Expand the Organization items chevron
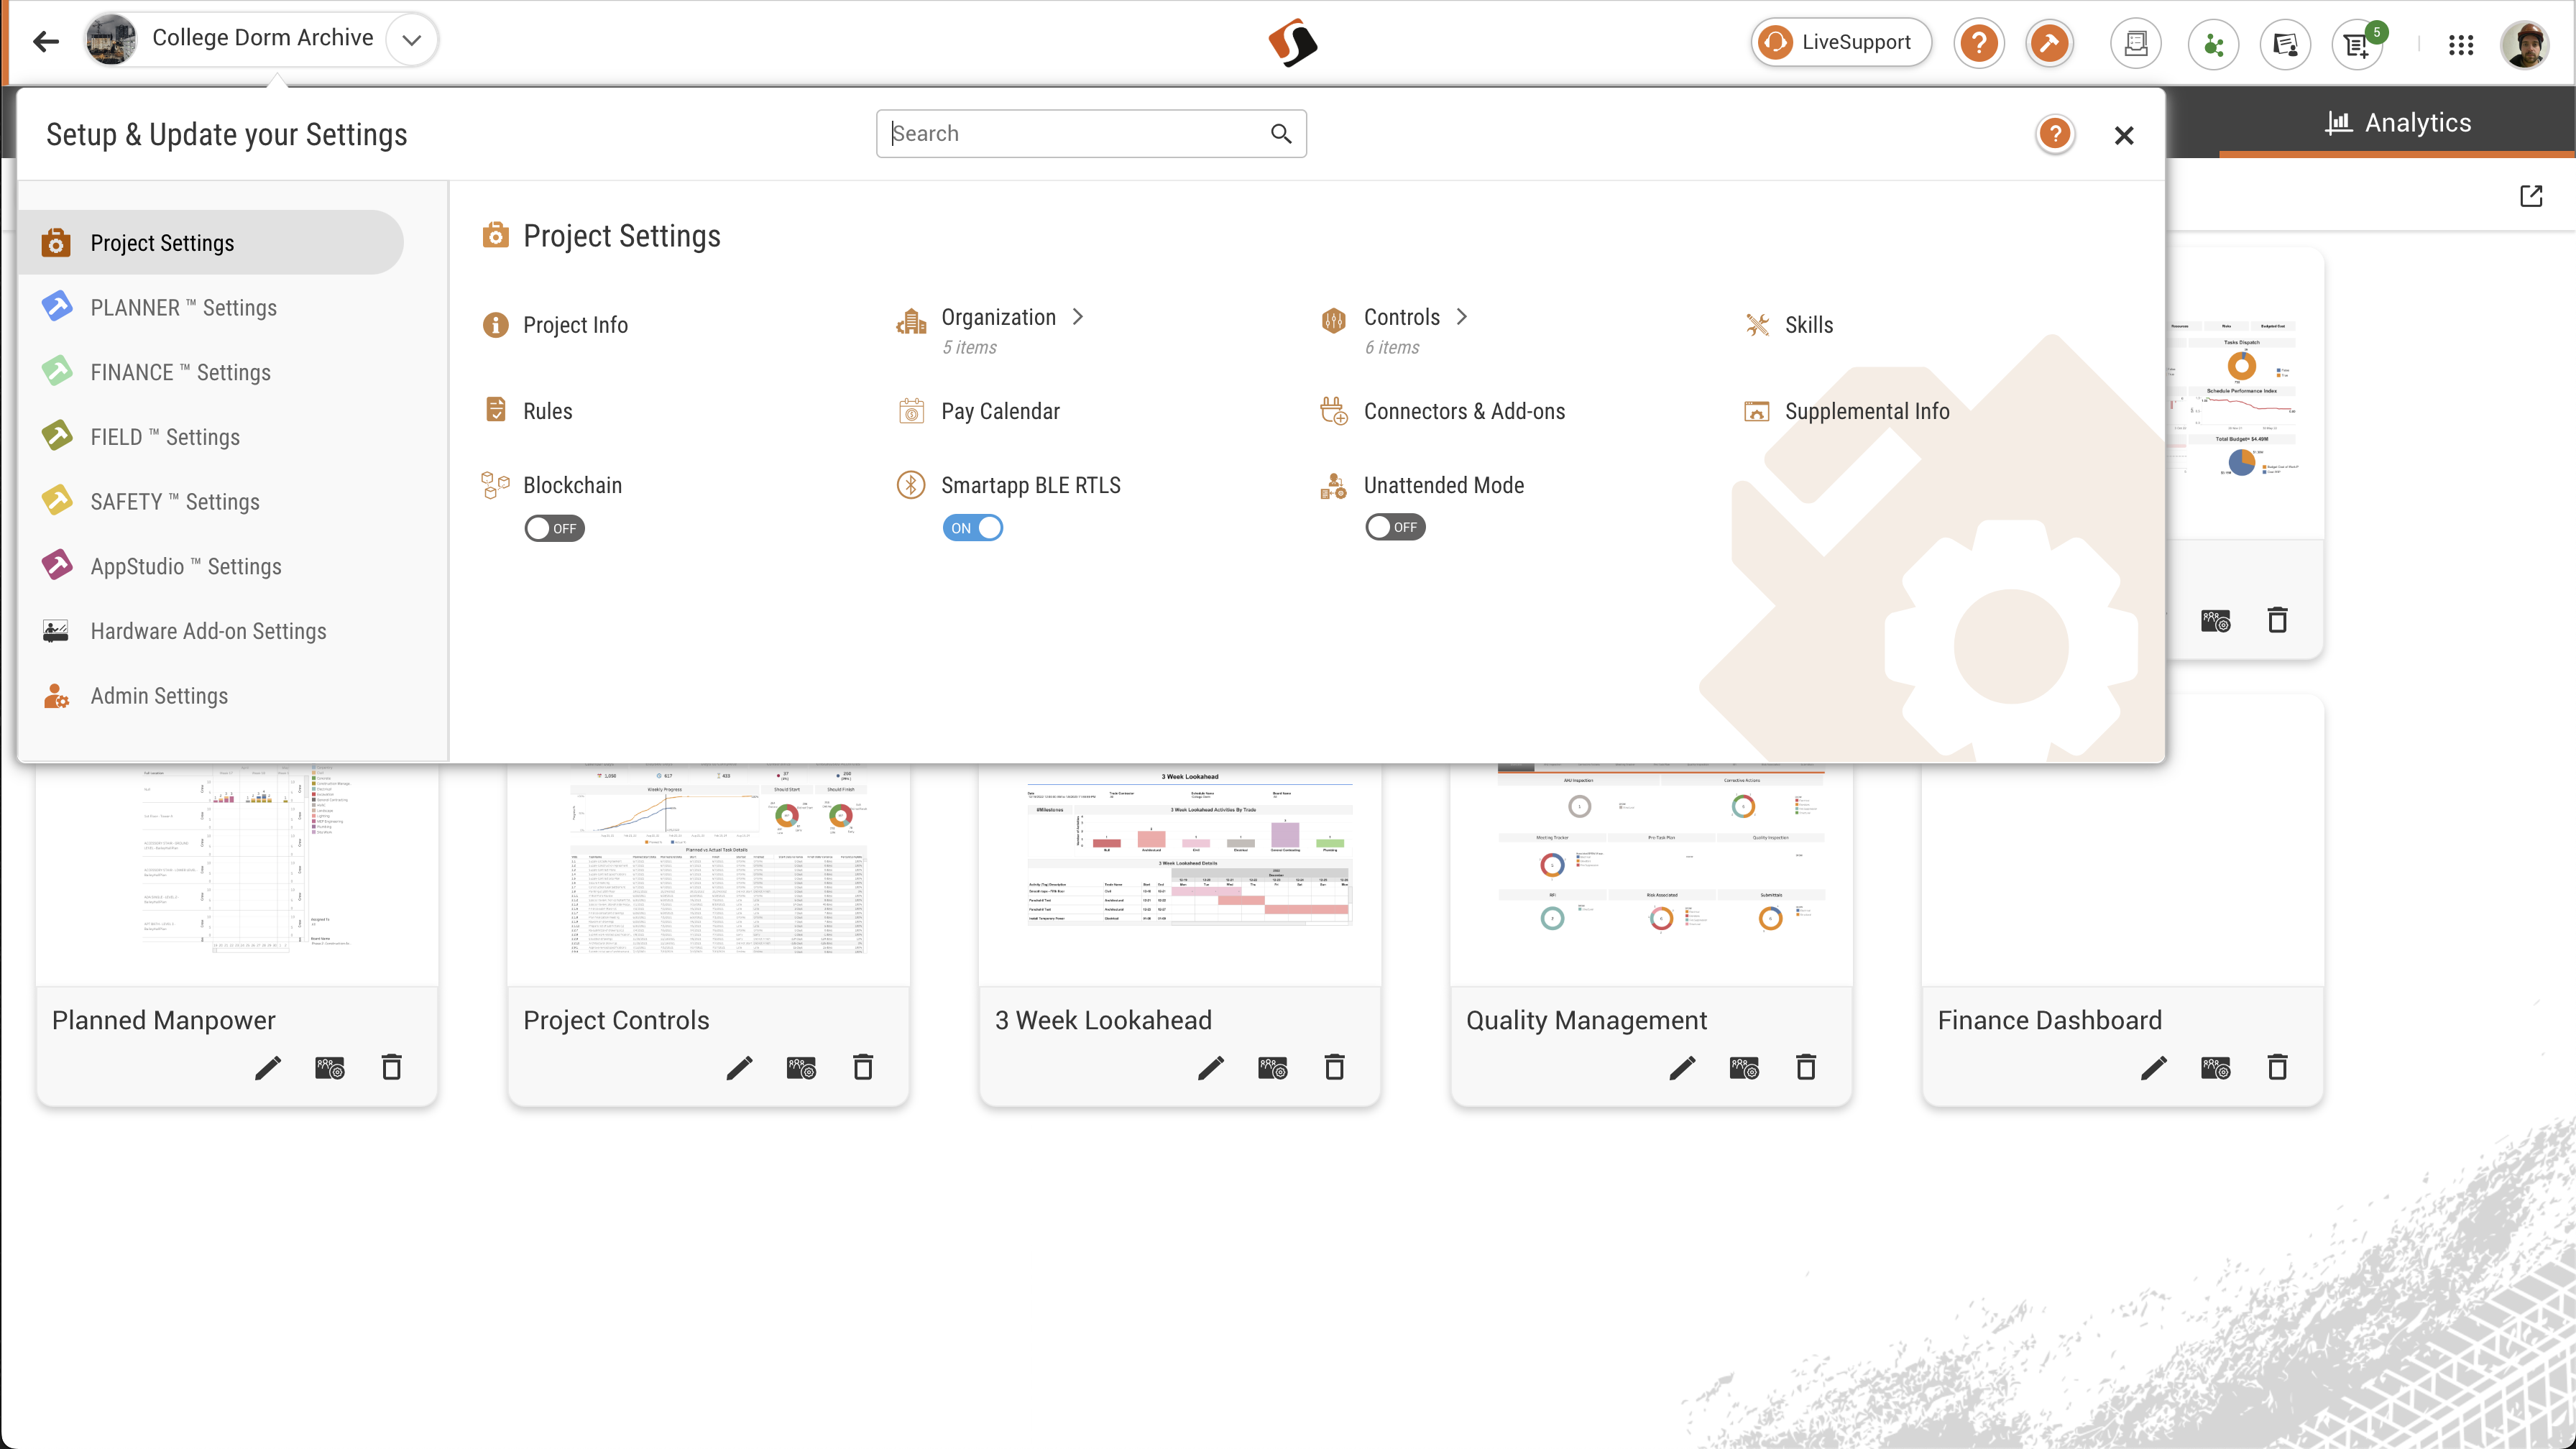 click(x=1078, y=317)
